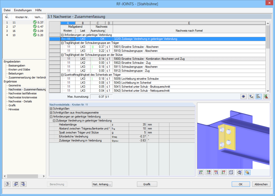Click the Grafik button
Image resolution: width=275 pixels, height=196 pixels.
tap(147, 184)
